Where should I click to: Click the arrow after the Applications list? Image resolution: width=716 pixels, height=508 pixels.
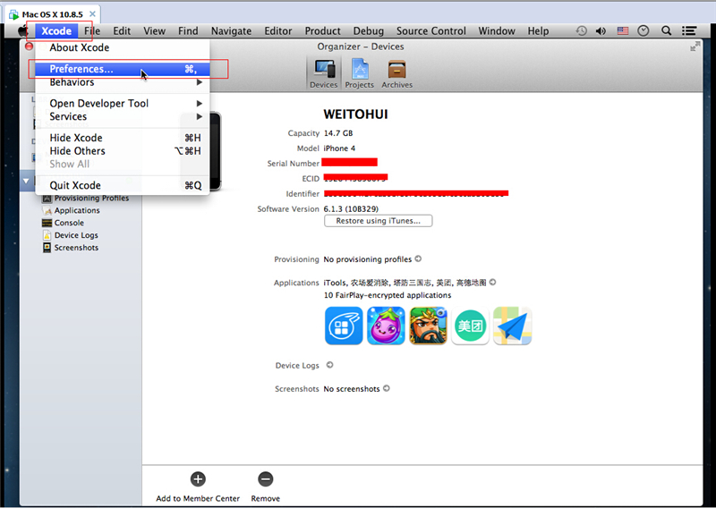pyautogui.click(x=492, y=282)
